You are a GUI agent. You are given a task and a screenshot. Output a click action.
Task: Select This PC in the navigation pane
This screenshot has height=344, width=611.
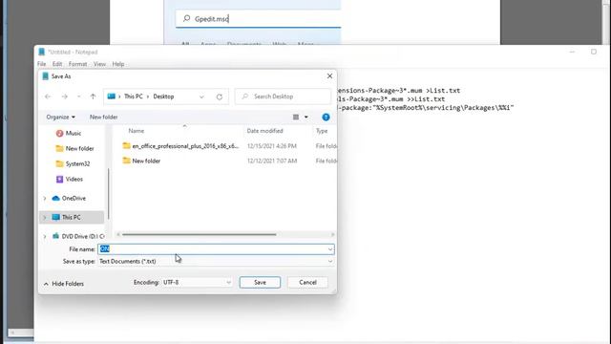[72, 217]
